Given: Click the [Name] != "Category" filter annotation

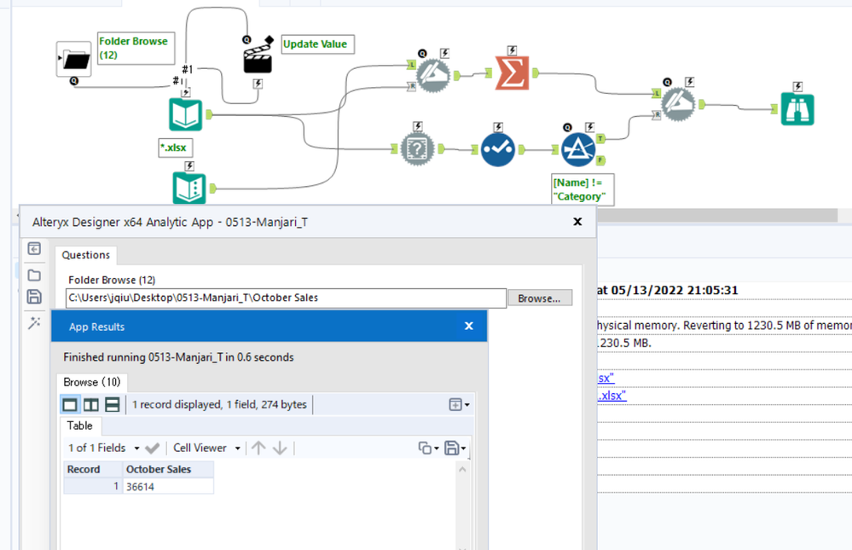Looking at the screenshot, I should 583,189.
